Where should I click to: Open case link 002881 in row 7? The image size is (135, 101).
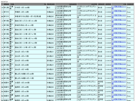coord(119,43)
